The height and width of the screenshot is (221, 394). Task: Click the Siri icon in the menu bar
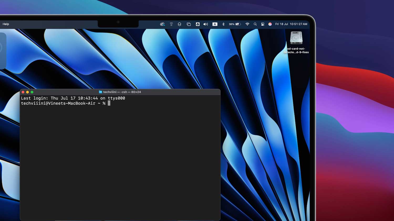[270, 24]
